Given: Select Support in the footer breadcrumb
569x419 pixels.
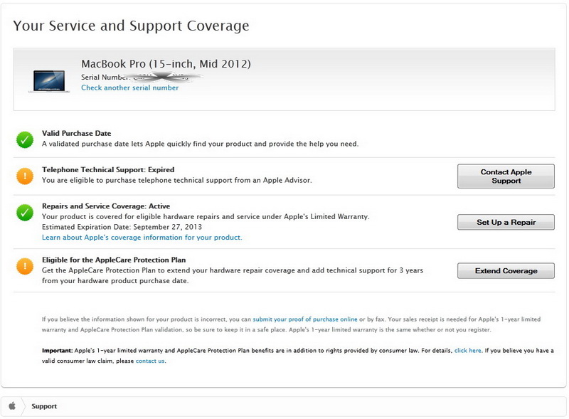Looking at the screenshot, I should tap(44, 406).
